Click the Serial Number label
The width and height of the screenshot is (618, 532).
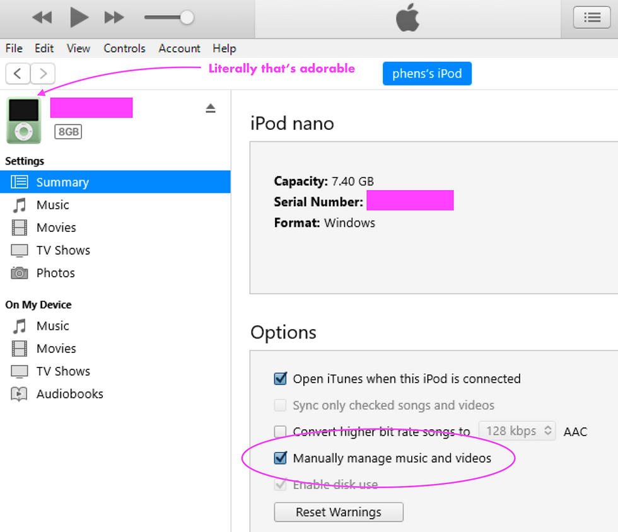[318, 202]
